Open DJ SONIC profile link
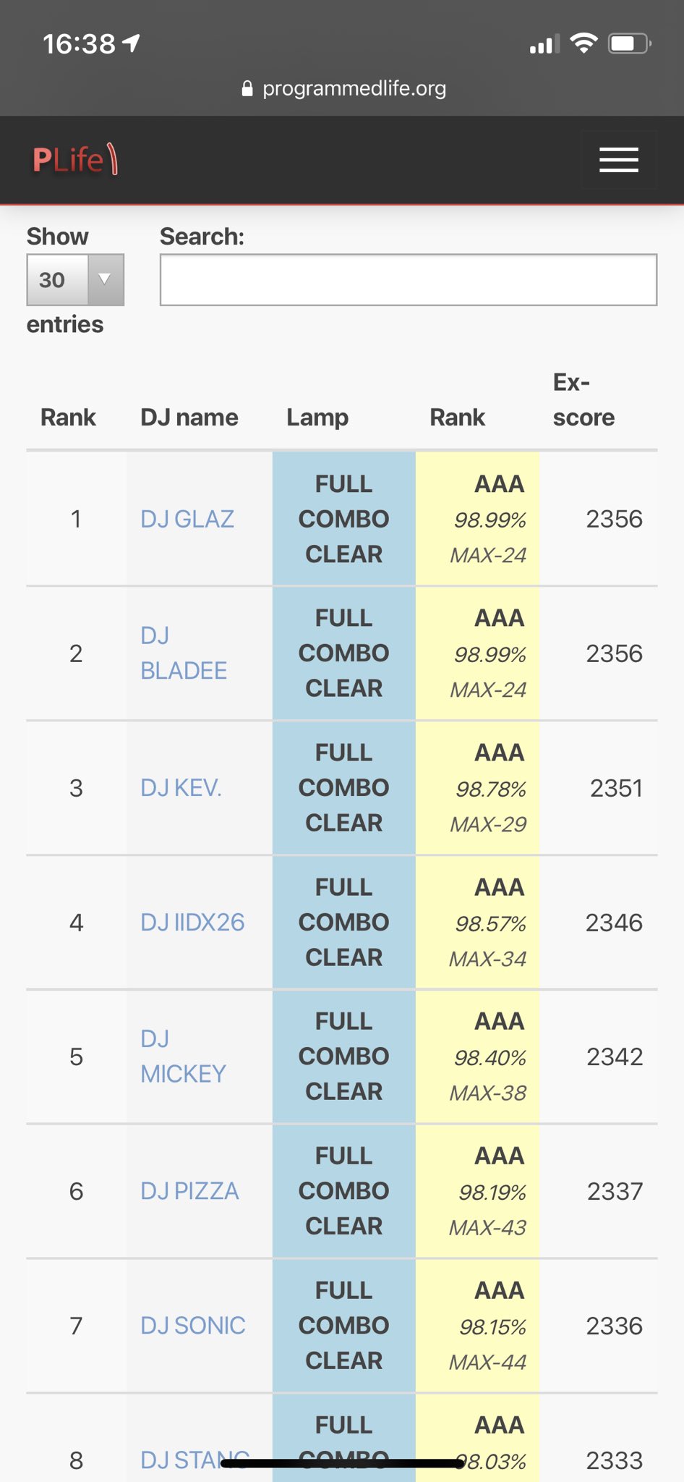The image size is (684, 1482). 193,1326
